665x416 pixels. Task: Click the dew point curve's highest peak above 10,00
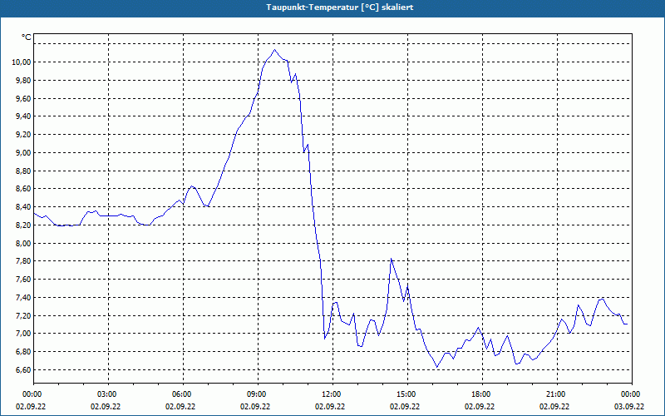275,50
